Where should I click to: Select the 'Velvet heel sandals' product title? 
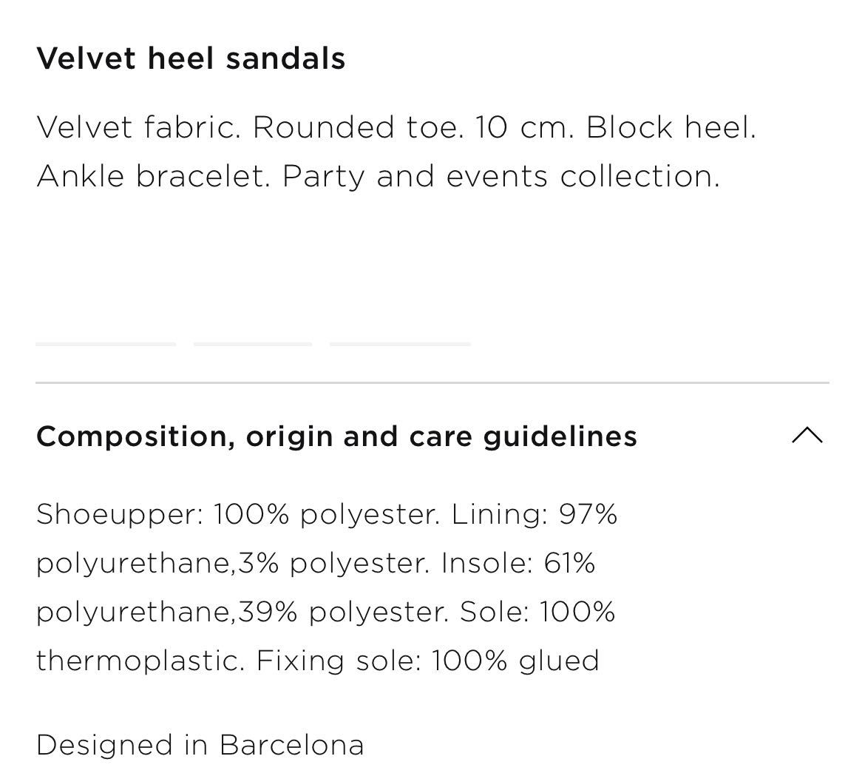(x=191, y=58)
